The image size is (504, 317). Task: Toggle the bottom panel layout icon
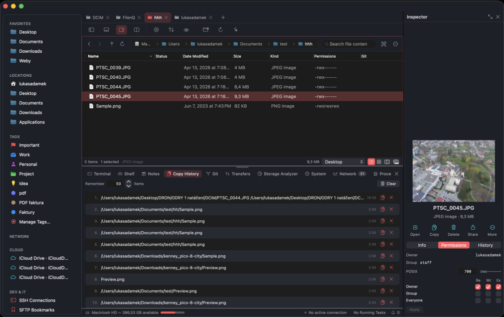tap(106, 30)
